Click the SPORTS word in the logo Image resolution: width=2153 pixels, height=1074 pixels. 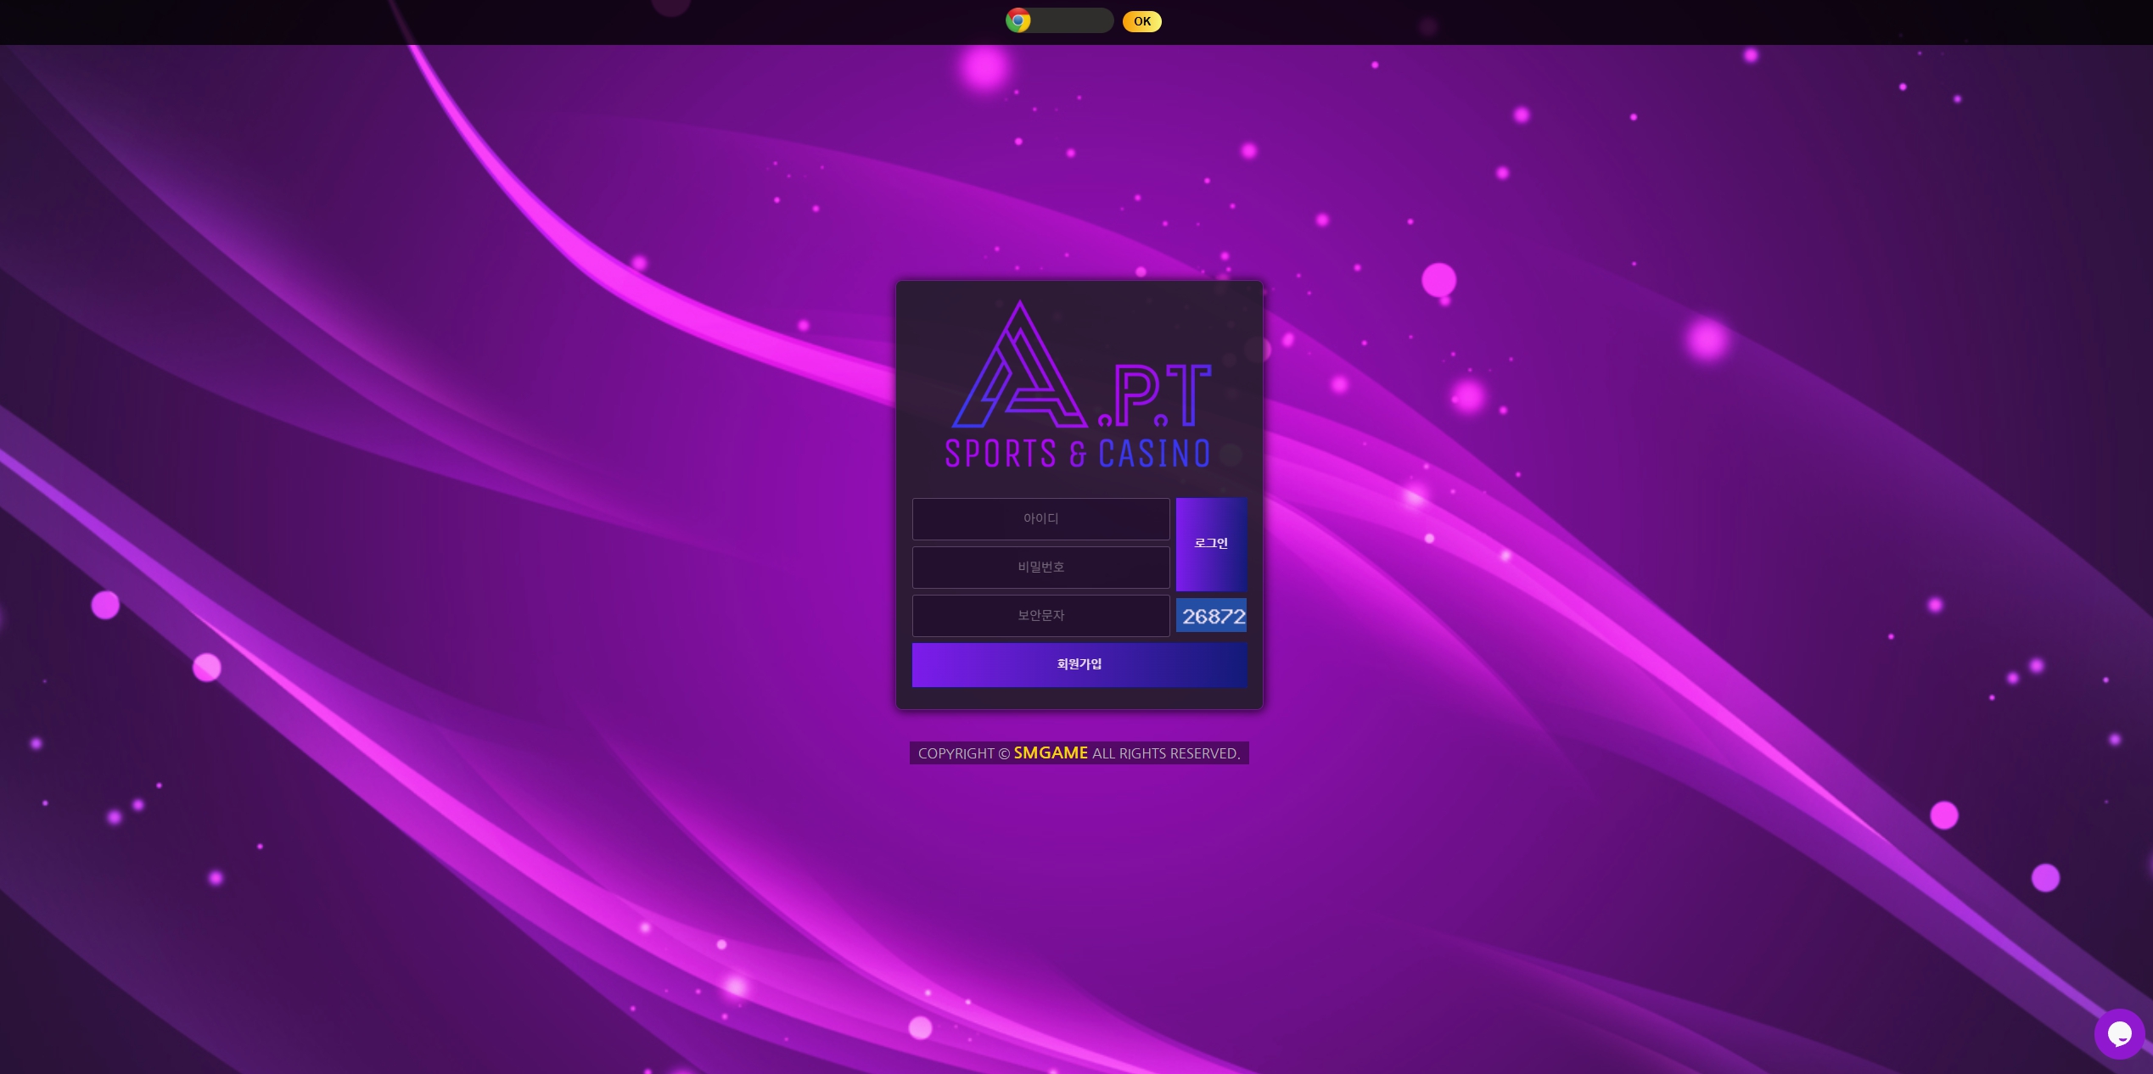1001,453
